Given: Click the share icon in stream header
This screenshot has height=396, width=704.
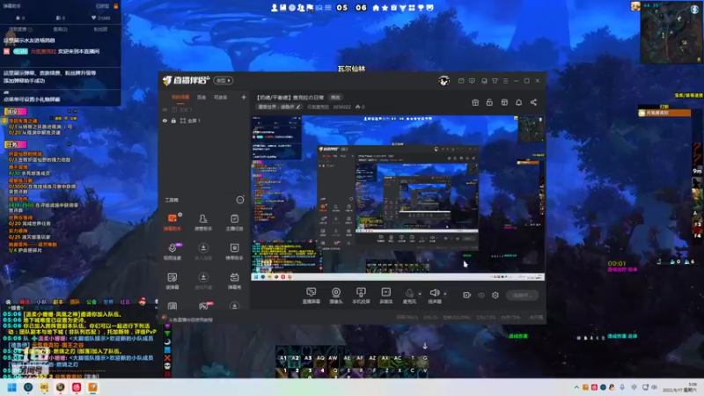Looking at the screenshot, I should (x=533, y=102).
